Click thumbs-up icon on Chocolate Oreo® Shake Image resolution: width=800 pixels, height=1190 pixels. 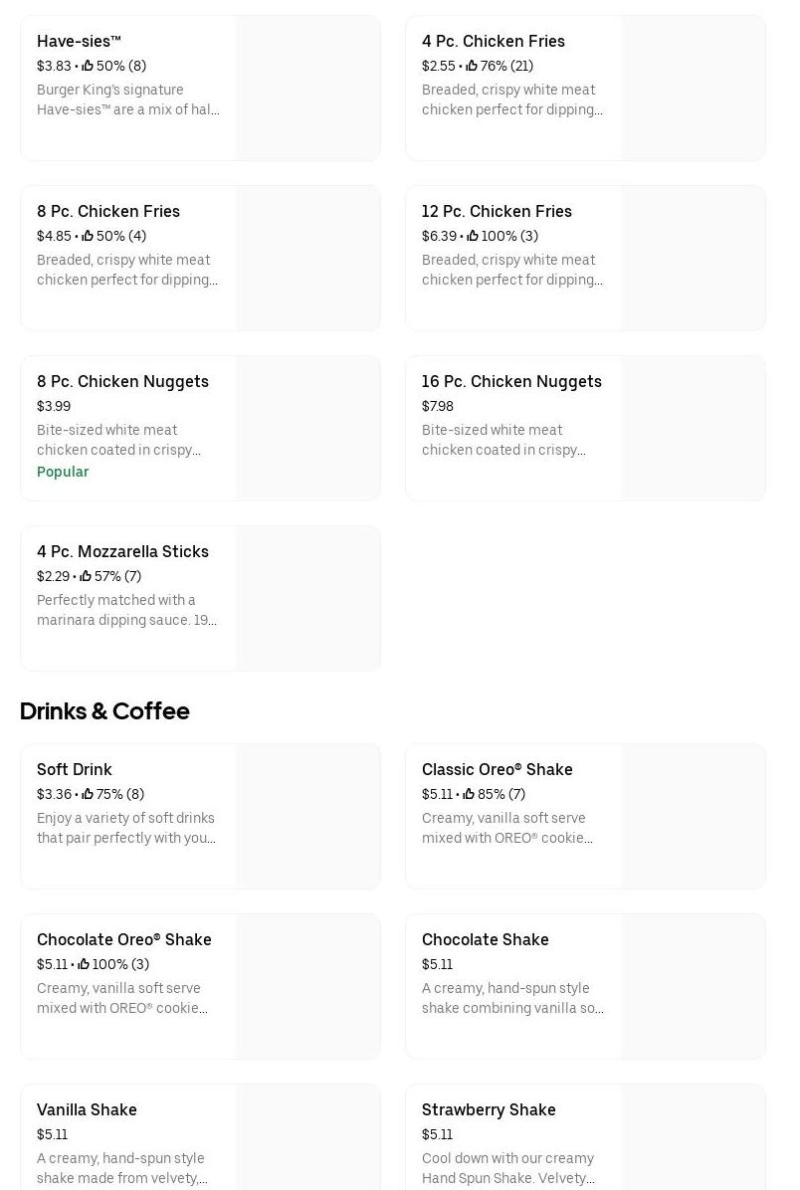(84, 964)
